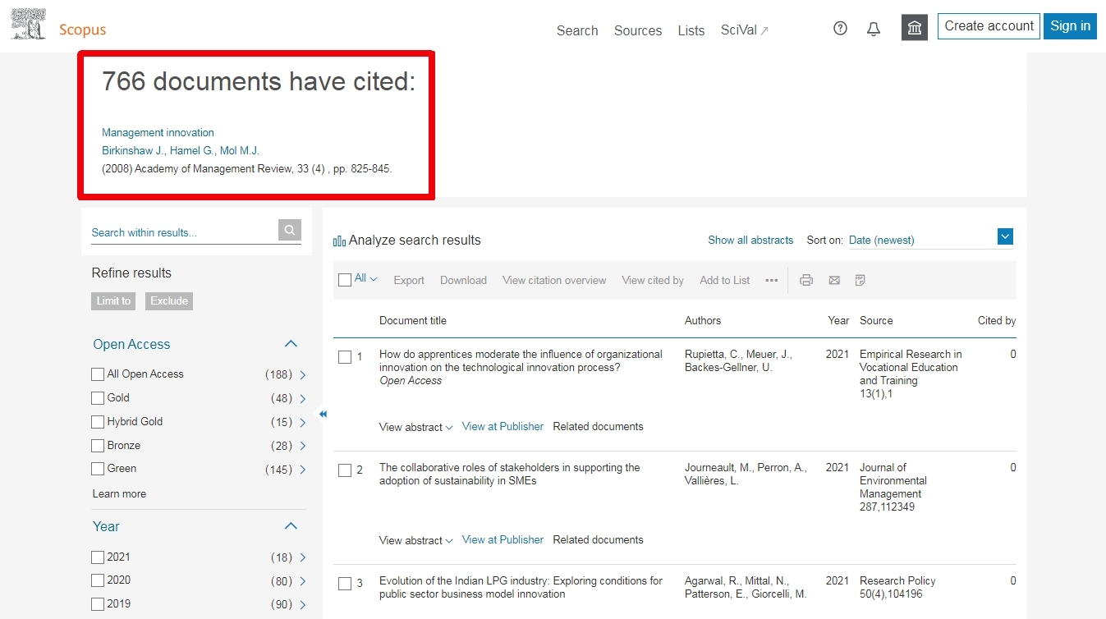1106x619 pixels.
Task: Click the Exclude button
Action: (169, 301)
